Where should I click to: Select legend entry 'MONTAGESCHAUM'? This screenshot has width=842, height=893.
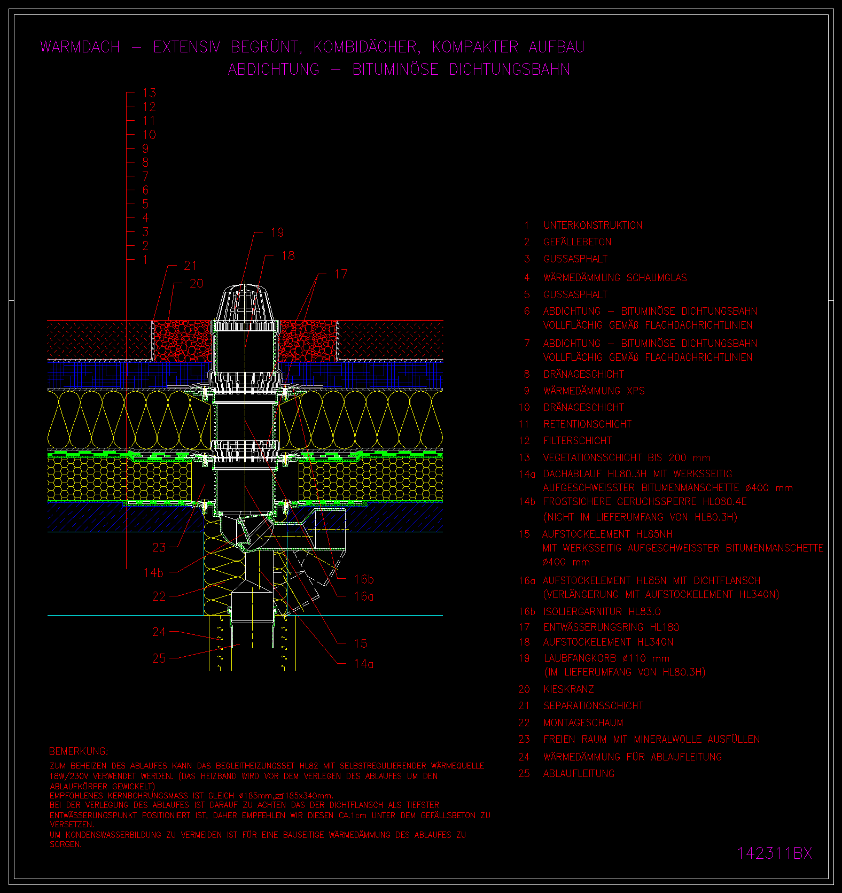pos(583,723)
